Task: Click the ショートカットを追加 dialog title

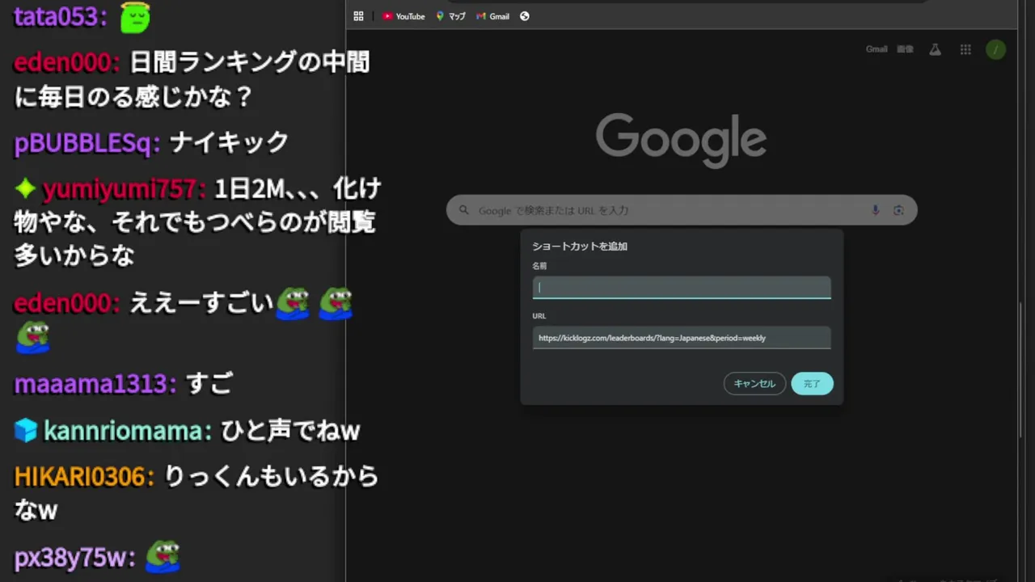Action: point(580,246)
